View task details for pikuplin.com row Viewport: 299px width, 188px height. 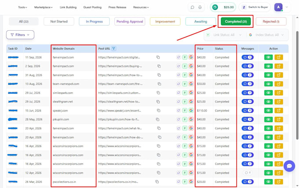(x=268, y=119)
